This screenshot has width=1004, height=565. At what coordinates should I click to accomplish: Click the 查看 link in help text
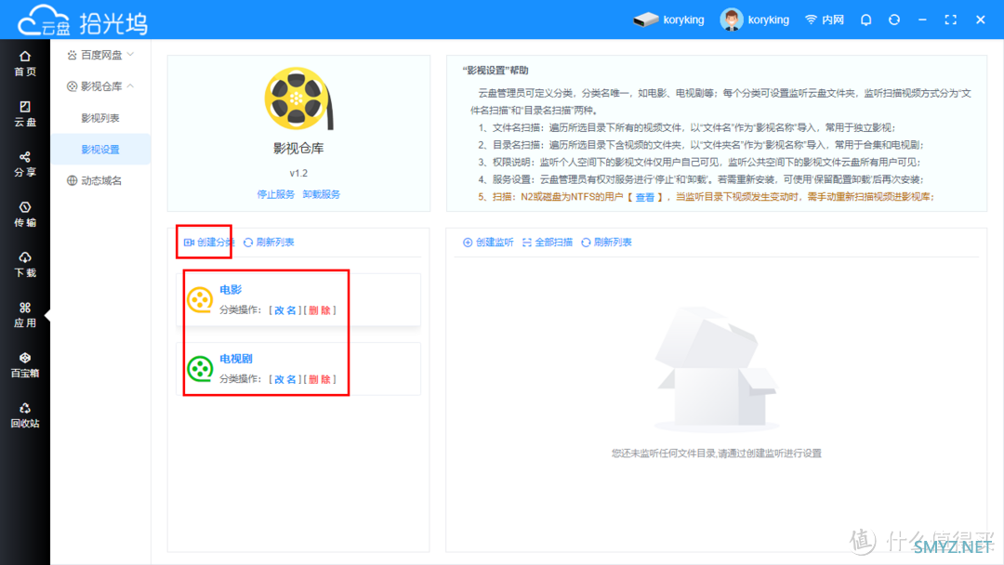click(x=645, y=197)
